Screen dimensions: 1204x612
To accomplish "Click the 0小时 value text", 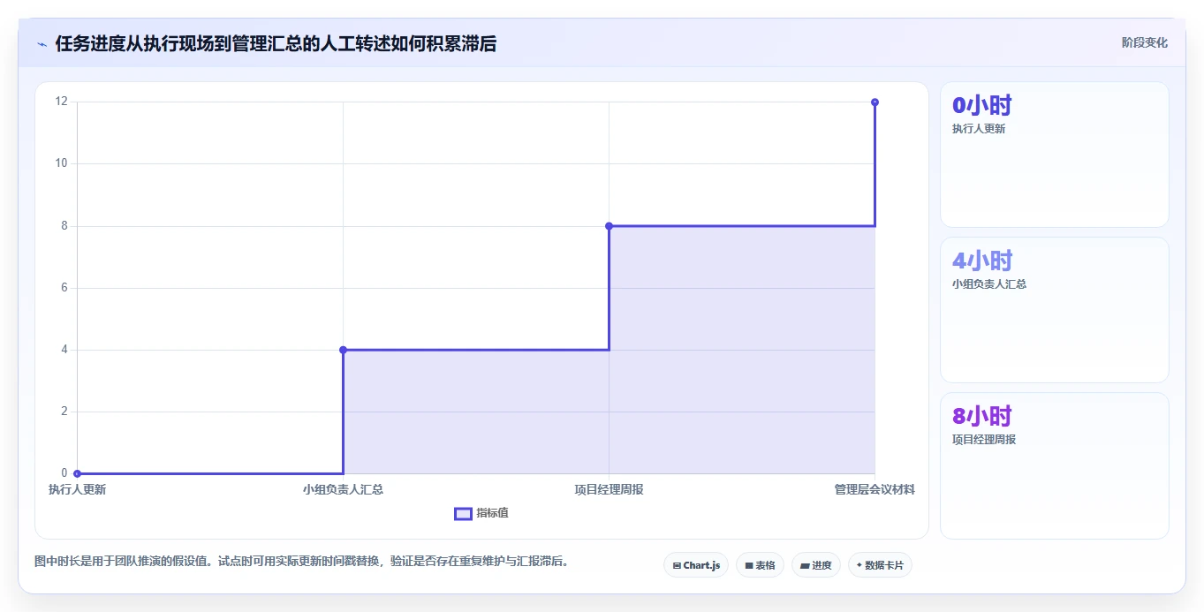I will point(981,105).
